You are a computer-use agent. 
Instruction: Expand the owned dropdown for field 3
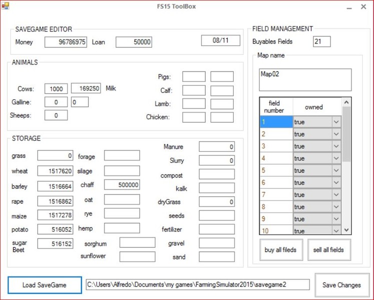[336, 146]
